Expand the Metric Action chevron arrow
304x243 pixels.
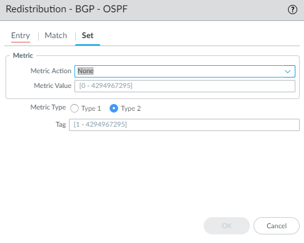coord(288,71)
